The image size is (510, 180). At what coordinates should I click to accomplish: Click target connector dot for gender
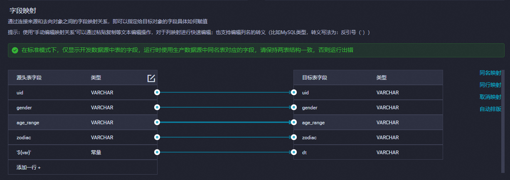pos(294,107)
